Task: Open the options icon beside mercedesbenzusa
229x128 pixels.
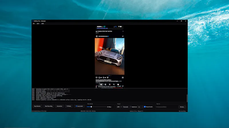Action: click(123, 36)
